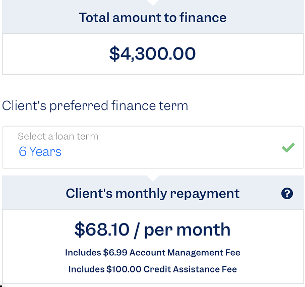Screen dimensions: 305x287
Task: Open the loan term dropdown showing 6 Years
Action: tap(153, 147)
